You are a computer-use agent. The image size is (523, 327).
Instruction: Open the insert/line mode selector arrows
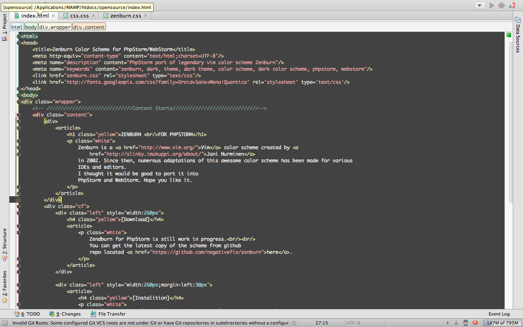[447, 323]
